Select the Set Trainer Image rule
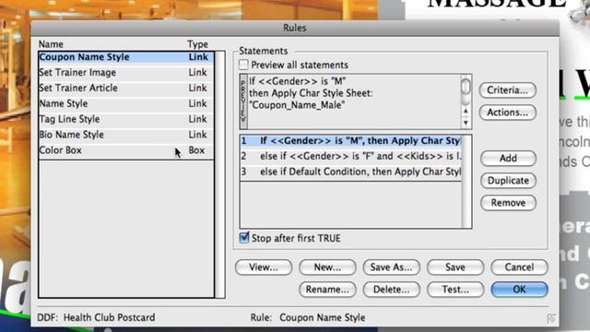This screenshot has width=590, height=332. tap(126, 72)
